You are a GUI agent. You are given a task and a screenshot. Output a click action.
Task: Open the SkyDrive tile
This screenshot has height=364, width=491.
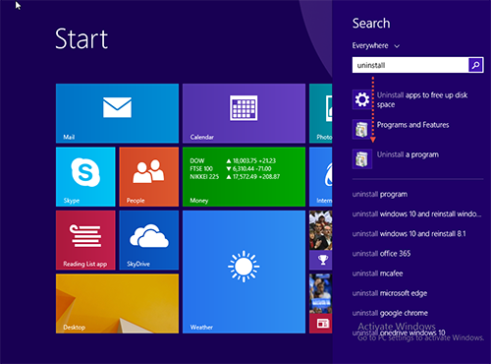(149, 240)
